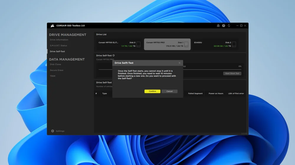This screenshot has width=295, height=165.
Task: Click the 521.98 GB / 1.82 TB capacity text
Action: pos(222,46)
